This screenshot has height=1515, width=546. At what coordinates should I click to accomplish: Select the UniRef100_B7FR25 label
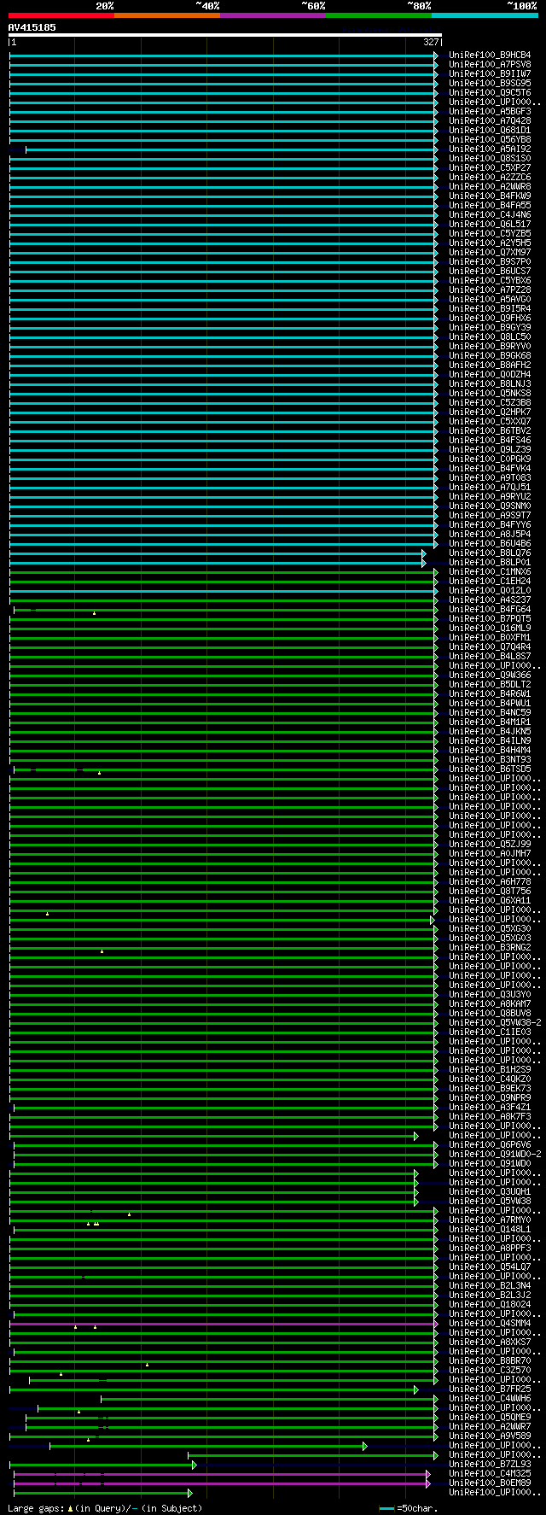click(490, 1389)
